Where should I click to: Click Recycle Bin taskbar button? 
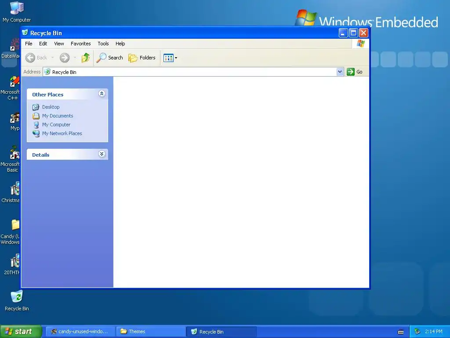(221, 332)
